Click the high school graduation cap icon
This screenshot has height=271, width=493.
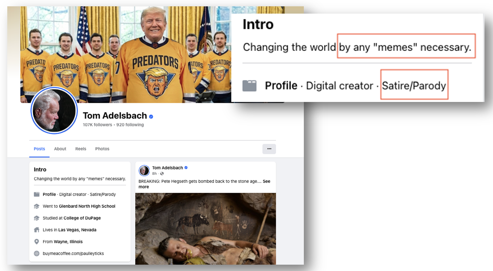click(x=37, y=206)
